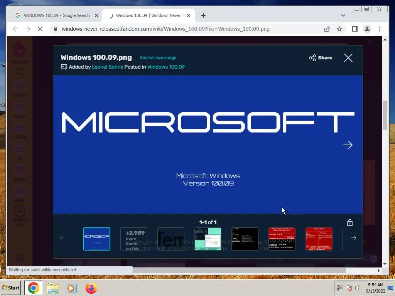Screen dimensions: 395x296
Task: Go forward in browser history
Action: [28, 29]
